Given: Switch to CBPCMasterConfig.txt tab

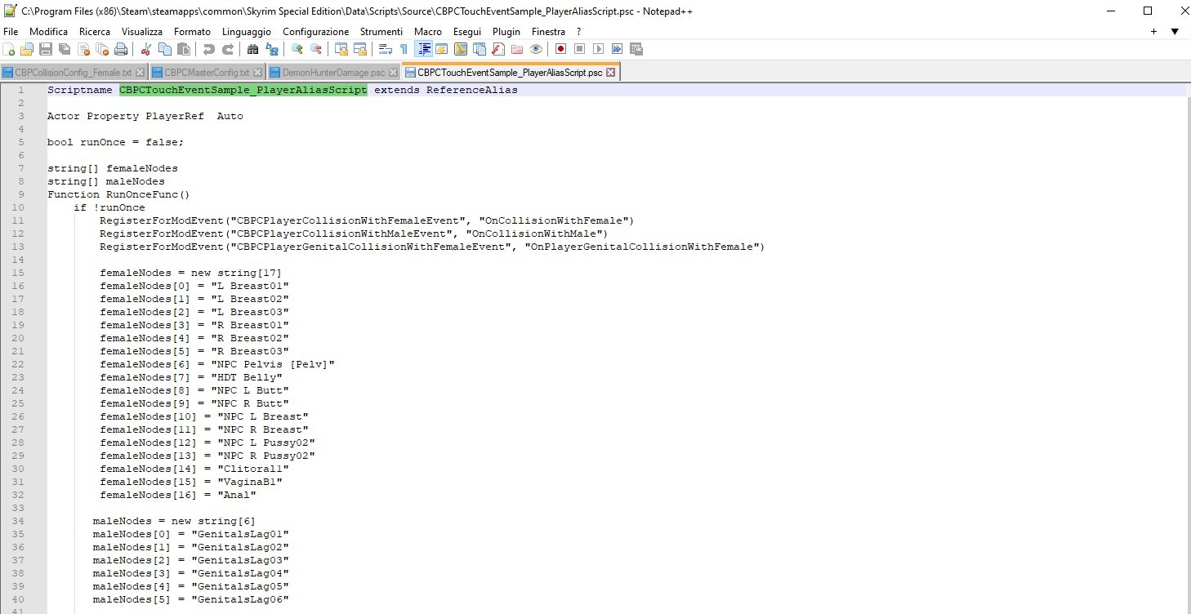Looking at the screenshot, I should coord(207,73).
